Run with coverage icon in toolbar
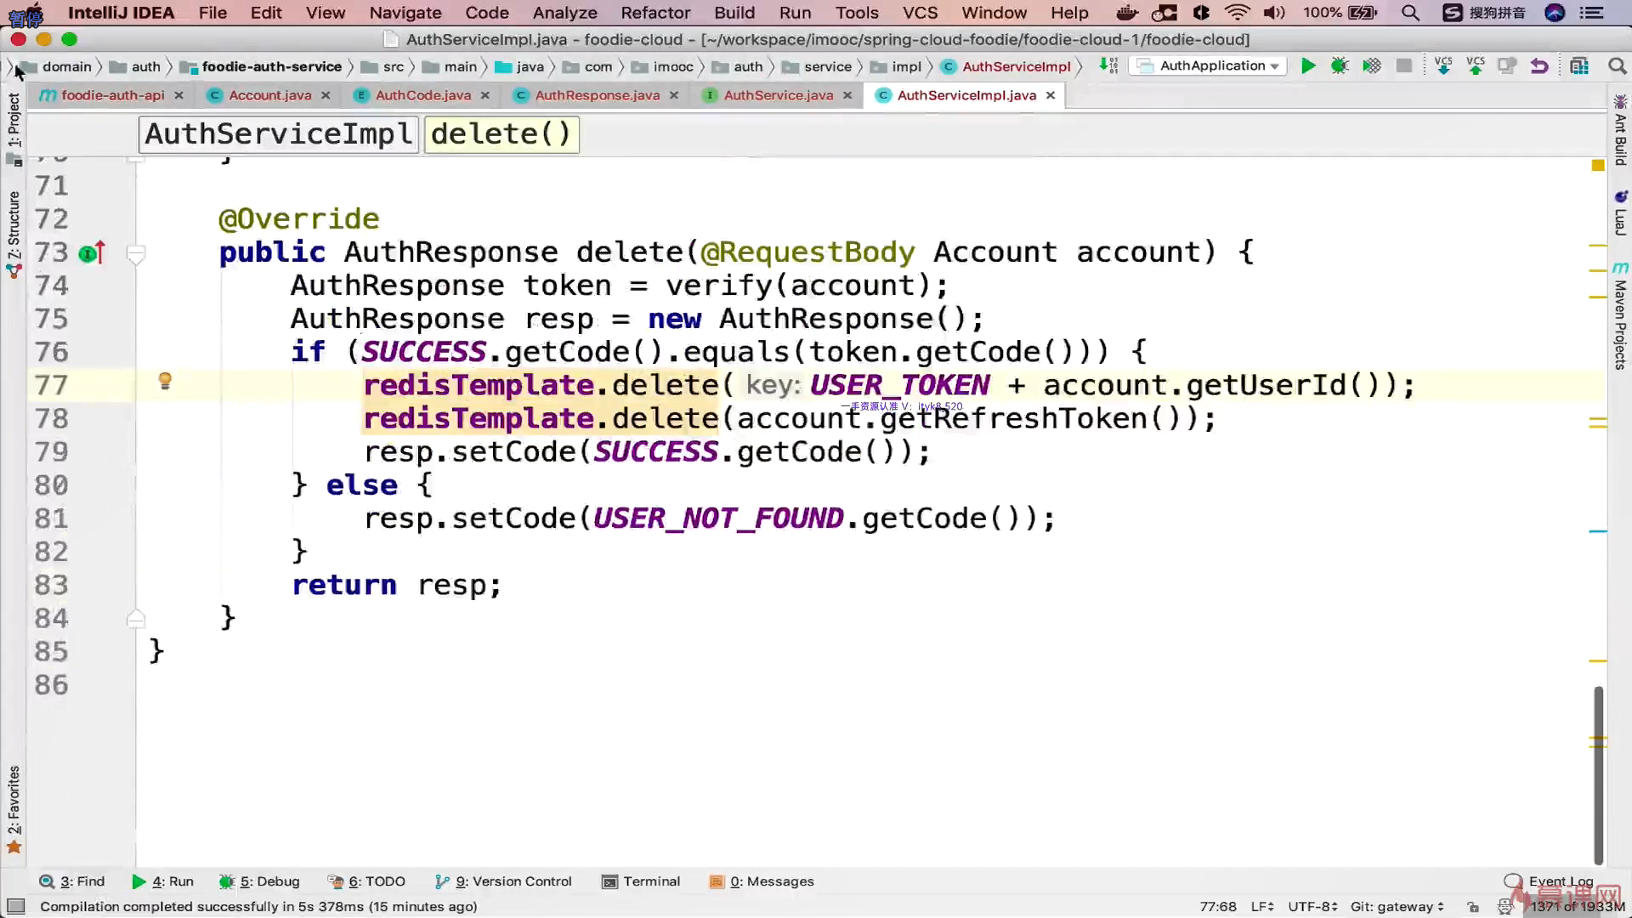This screenshot has width=1632, height=918. coord(1372,66)
